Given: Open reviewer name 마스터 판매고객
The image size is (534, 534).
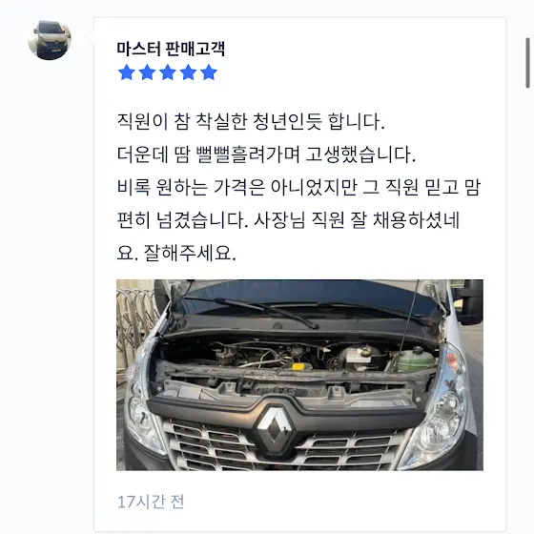Looking at the screenshot, I should tap(171, 49).
